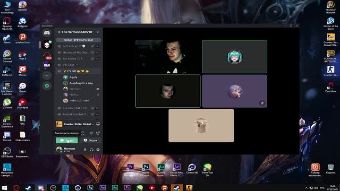This screenshot has height=191, width=340.
Task: Open the Cinema 4D desktop shortcut
Action: point(192,169)
